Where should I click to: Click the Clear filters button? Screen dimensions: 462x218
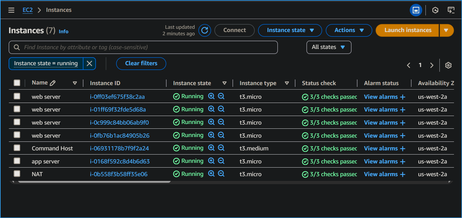141,63
